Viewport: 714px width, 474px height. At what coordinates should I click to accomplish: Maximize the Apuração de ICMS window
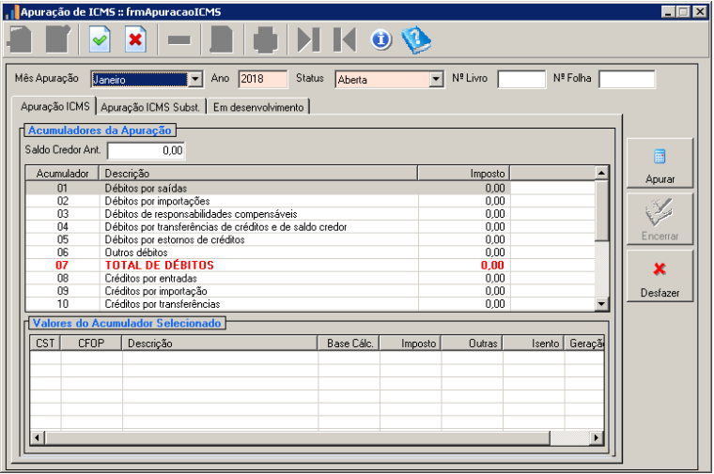684,12
